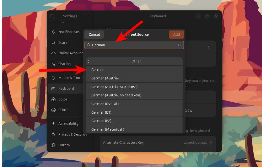Viewport: 262px width, 167px height.
Task: Click the Accessibility icon
Action: [x=53, y=123]
